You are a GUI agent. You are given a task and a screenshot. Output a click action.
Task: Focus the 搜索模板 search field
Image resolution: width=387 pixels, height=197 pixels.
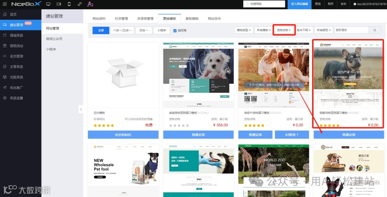tap(352, 30)
